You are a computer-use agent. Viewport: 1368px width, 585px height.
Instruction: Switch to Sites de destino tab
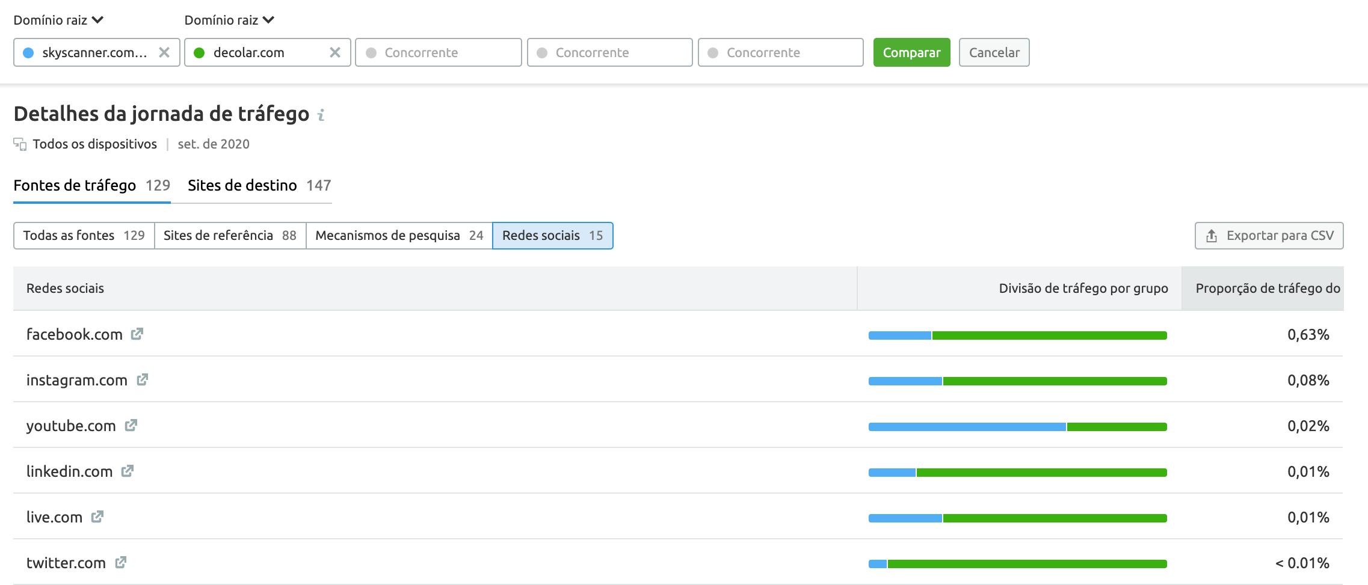point(259,185)
